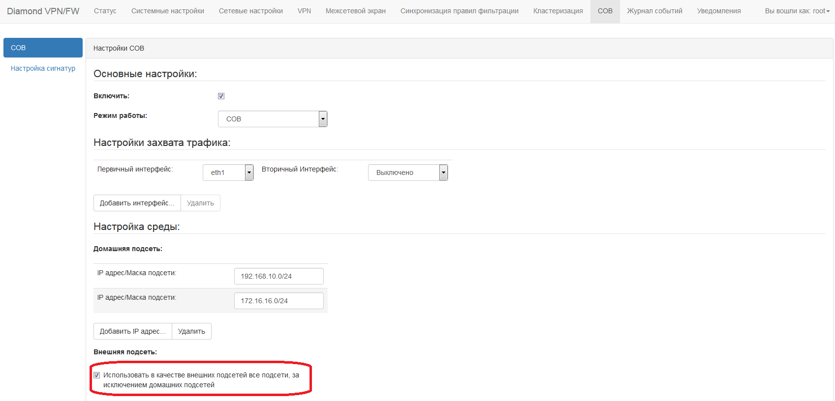Viewport: 835px width, 401px height.
Task: Click the Добавить интерфейс button
Action: click(137, 203)
